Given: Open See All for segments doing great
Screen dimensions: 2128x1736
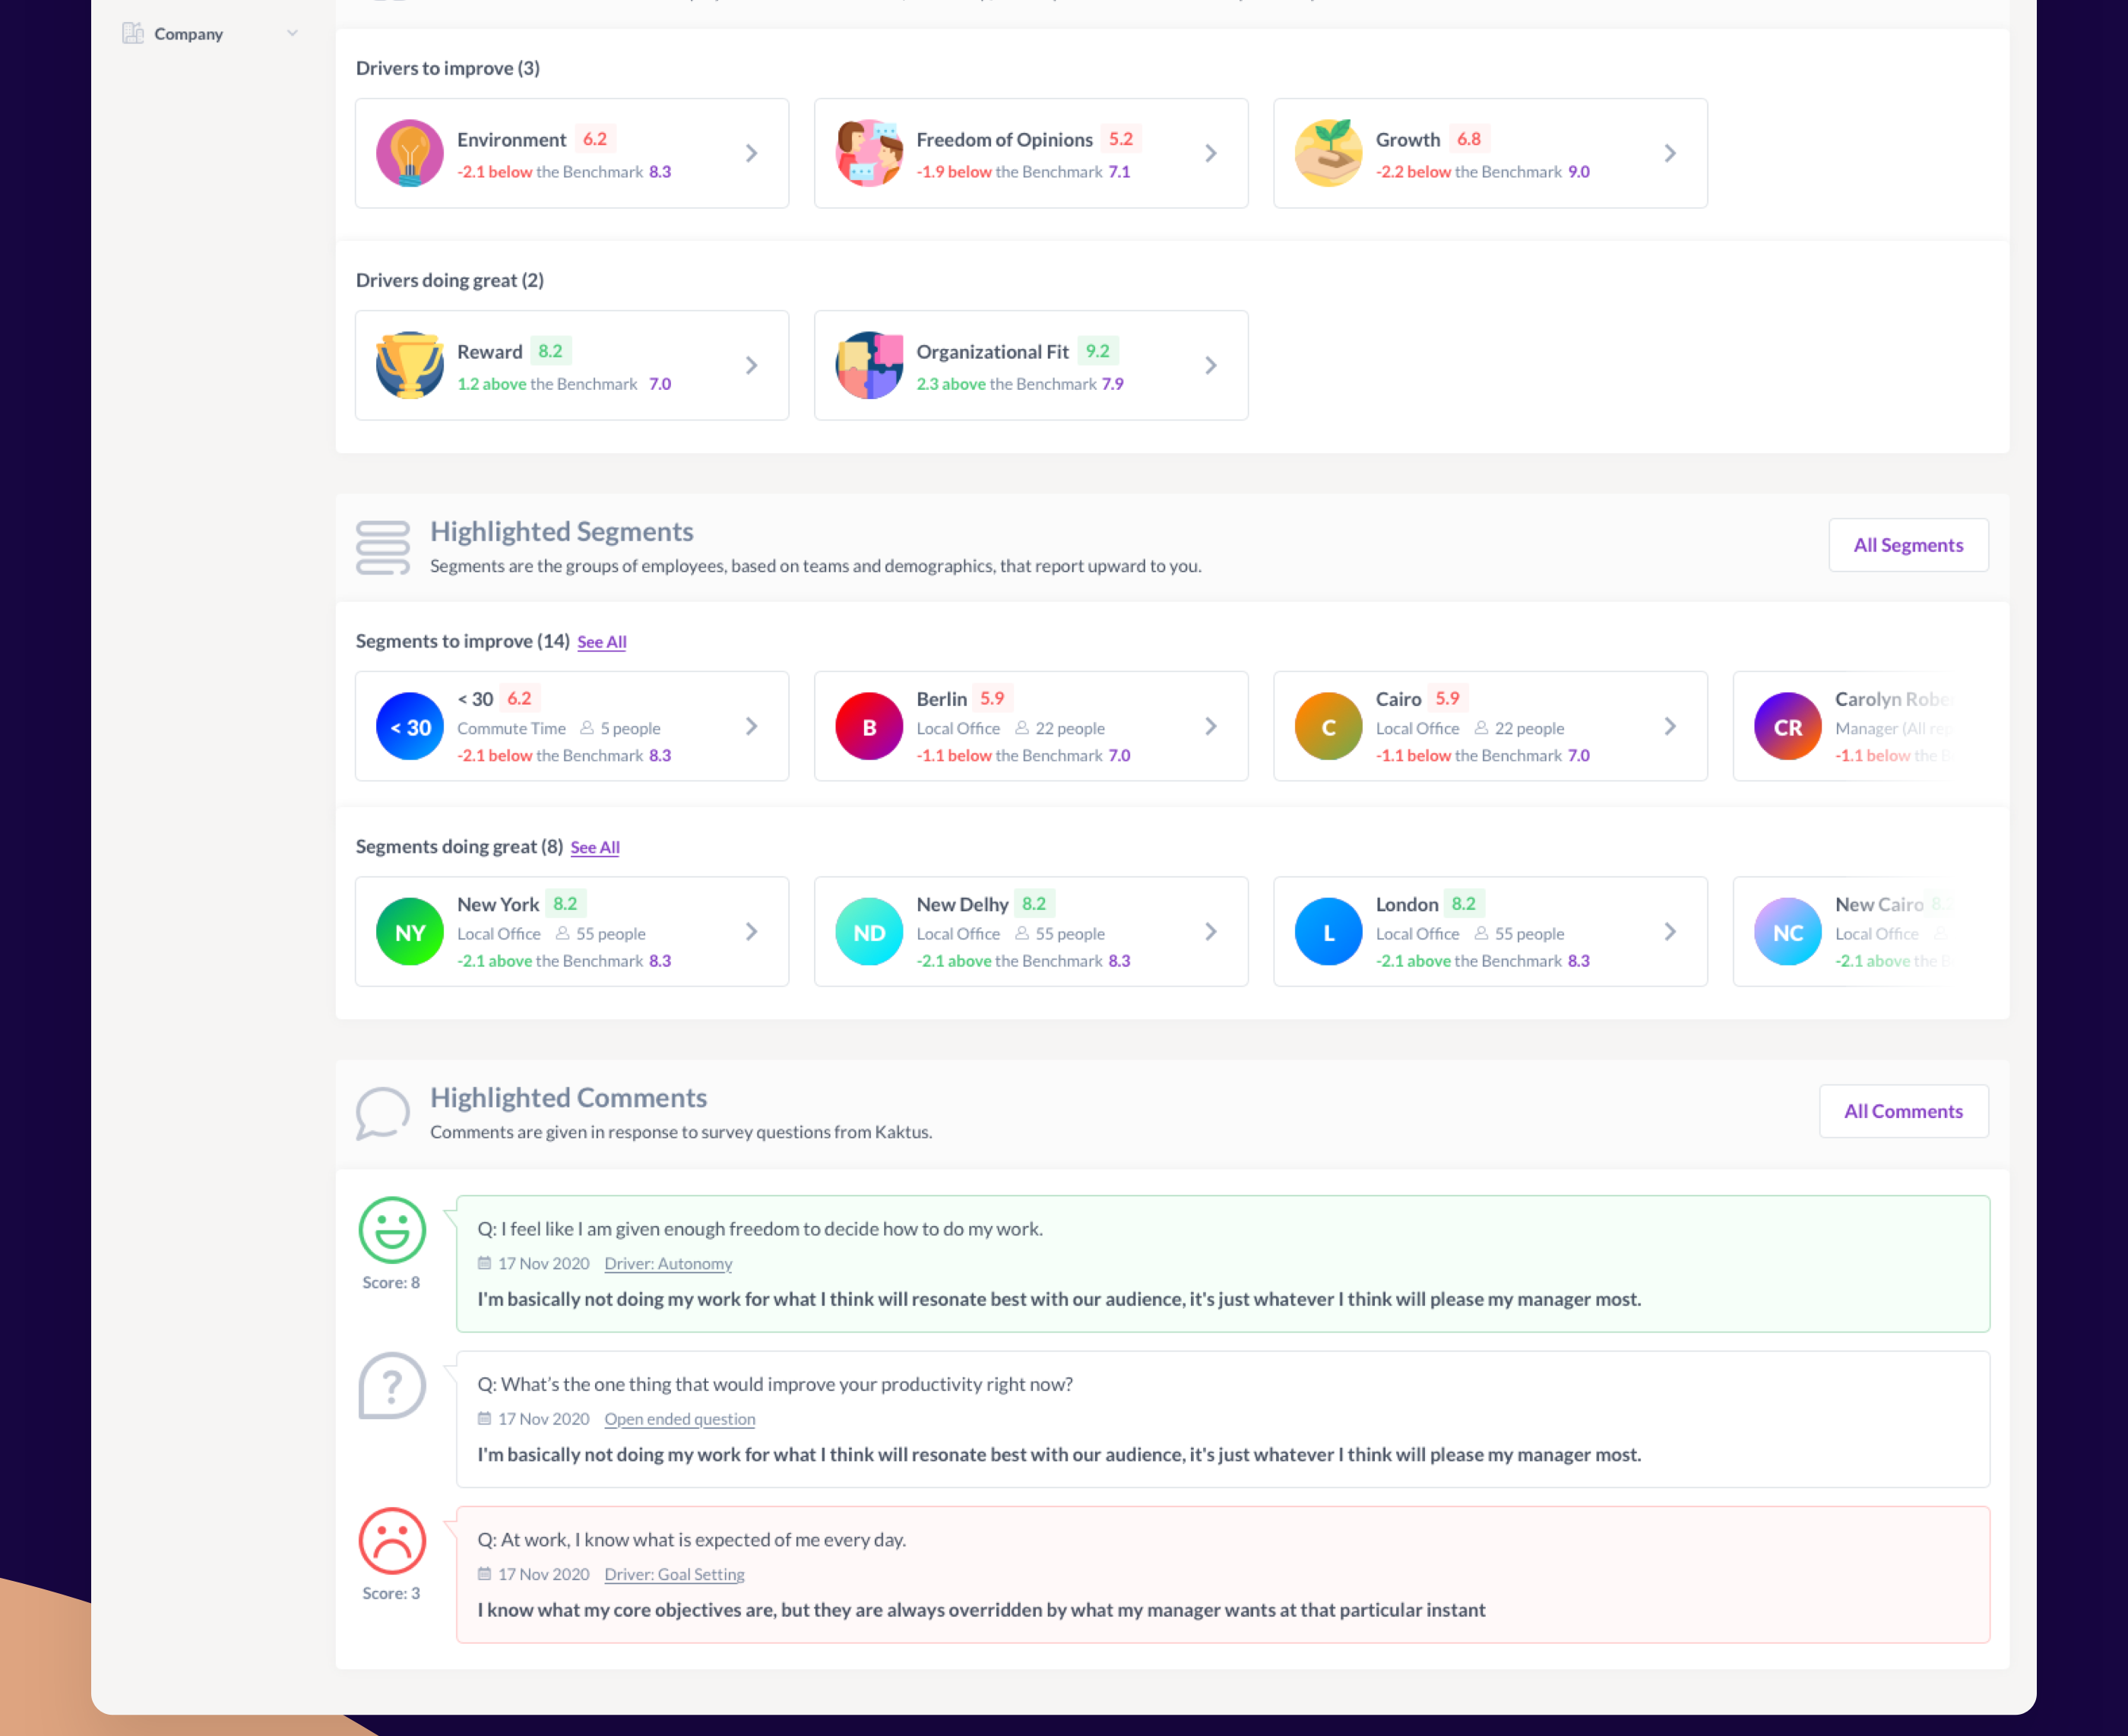Looking at the screenshot, I should point(594,847).
